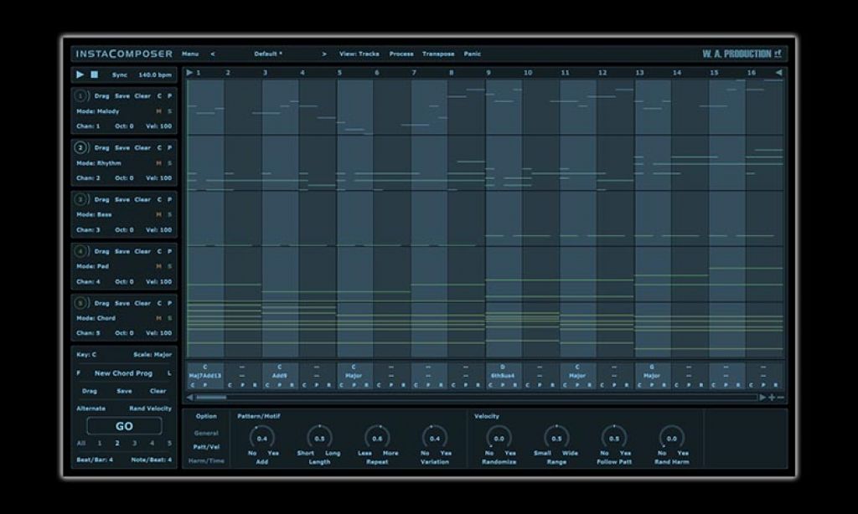Screen dimensions: 858x514
Task: Open the Menu item in top bar
Action: [x=190, y=54]
